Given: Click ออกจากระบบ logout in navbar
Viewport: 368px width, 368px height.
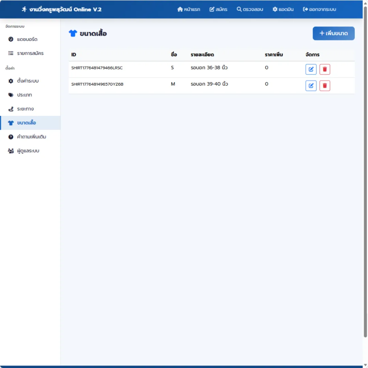Looking at the screenshot, I should tap(319, 10).
